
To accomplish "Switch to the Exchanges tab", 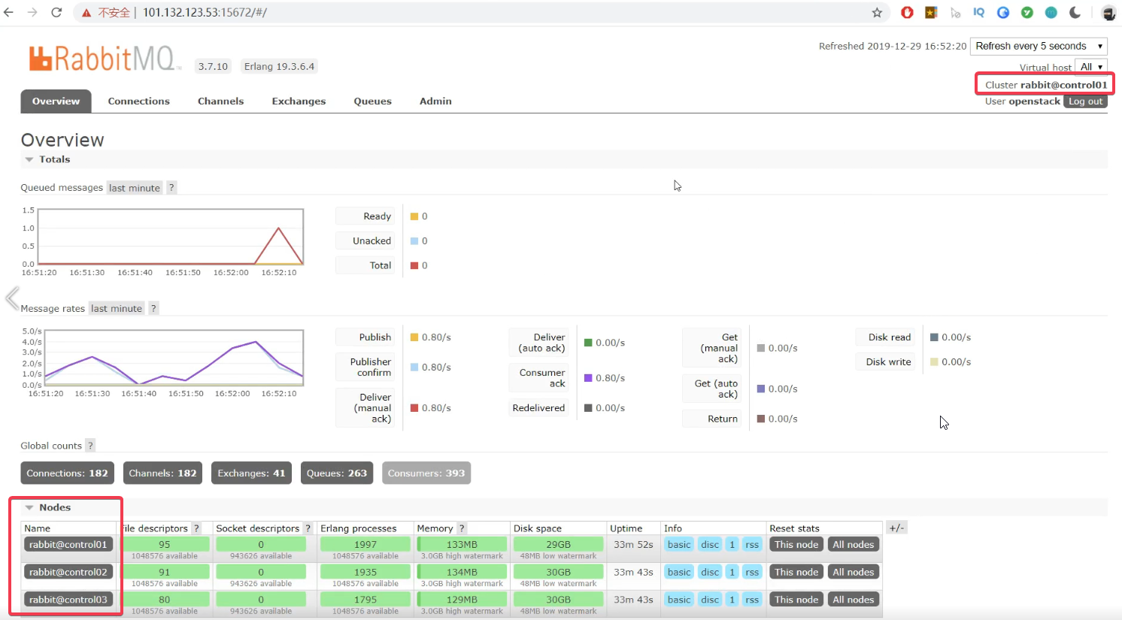I will (299, 101).
